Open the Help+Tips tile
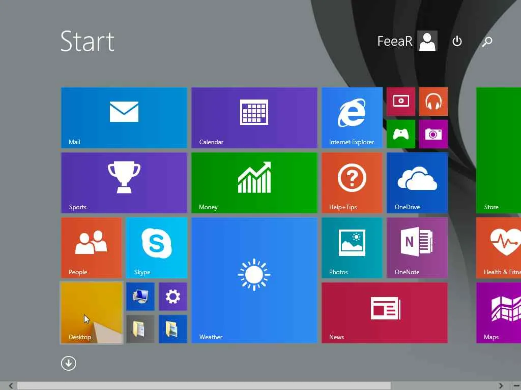Image resolution: width=521 pixels, height=390 pixels. pyautogui.click(x=352, y=183)
